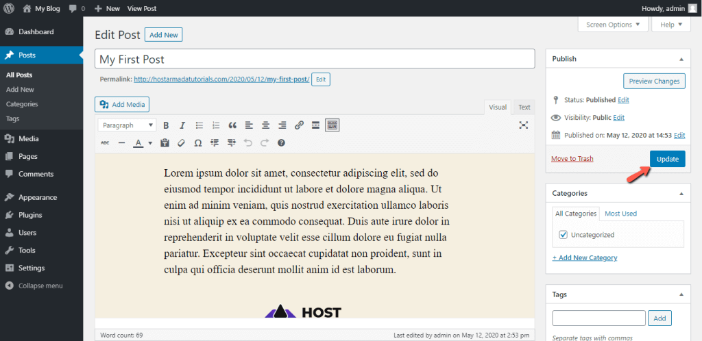Open the WordPress logo menu
702x341 pixels.
(x=8, y=8)
